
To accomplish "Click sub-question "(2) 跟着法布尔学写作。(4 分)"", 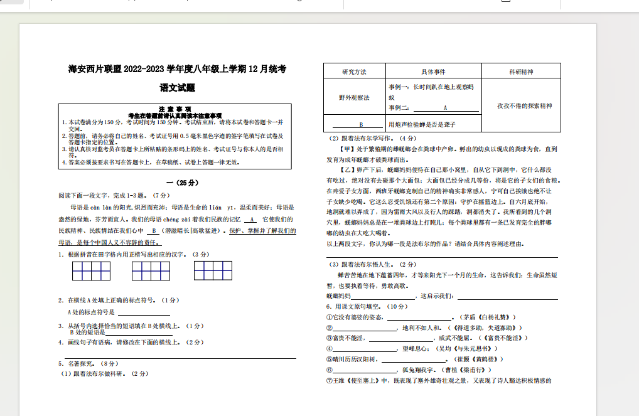I will click(372, 138).
